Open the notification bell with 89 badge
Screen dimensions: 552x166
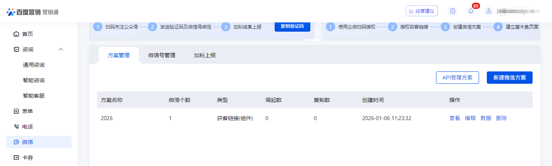471,11
